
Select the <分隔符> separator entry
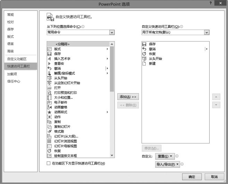click(78, 44)
